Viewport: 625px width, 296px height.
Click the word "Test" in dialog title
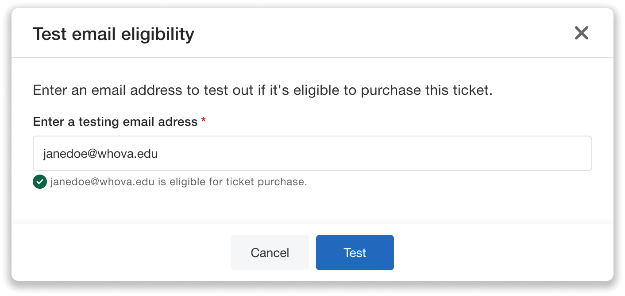point(50,34)
